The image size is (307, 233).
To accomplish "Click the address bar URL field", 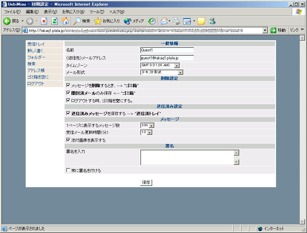I will (145, 30).
